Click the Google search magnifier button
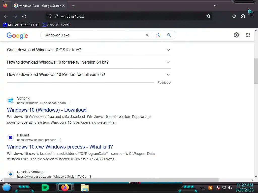 click(x=169, y=35)
